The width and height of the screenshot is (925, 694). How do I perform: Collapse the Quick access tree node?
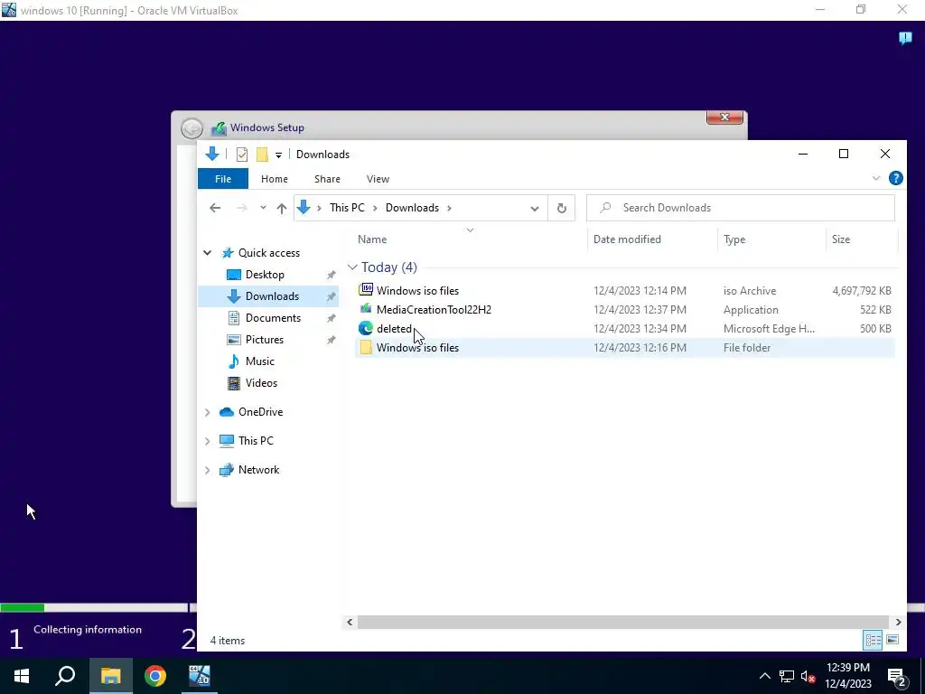(207, 253)
